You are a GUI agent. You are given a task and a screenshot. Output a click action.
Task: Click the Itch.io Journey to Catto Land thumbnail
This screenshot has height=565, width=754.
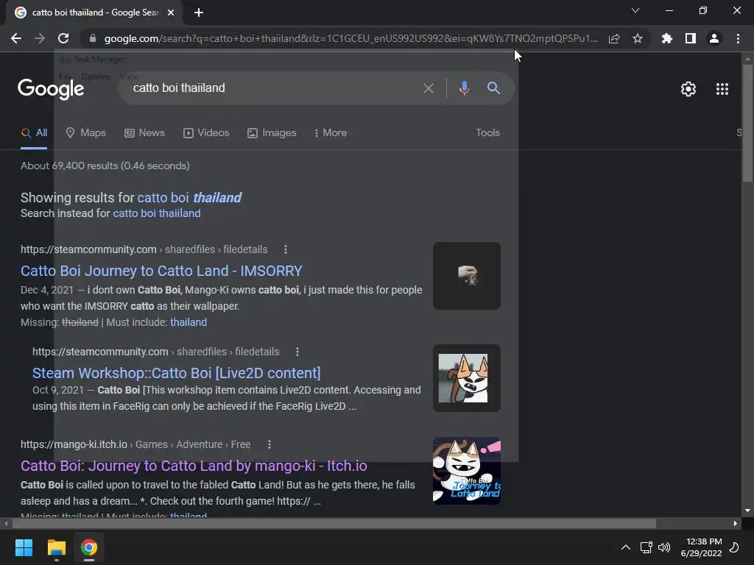(x=466, y=471)
